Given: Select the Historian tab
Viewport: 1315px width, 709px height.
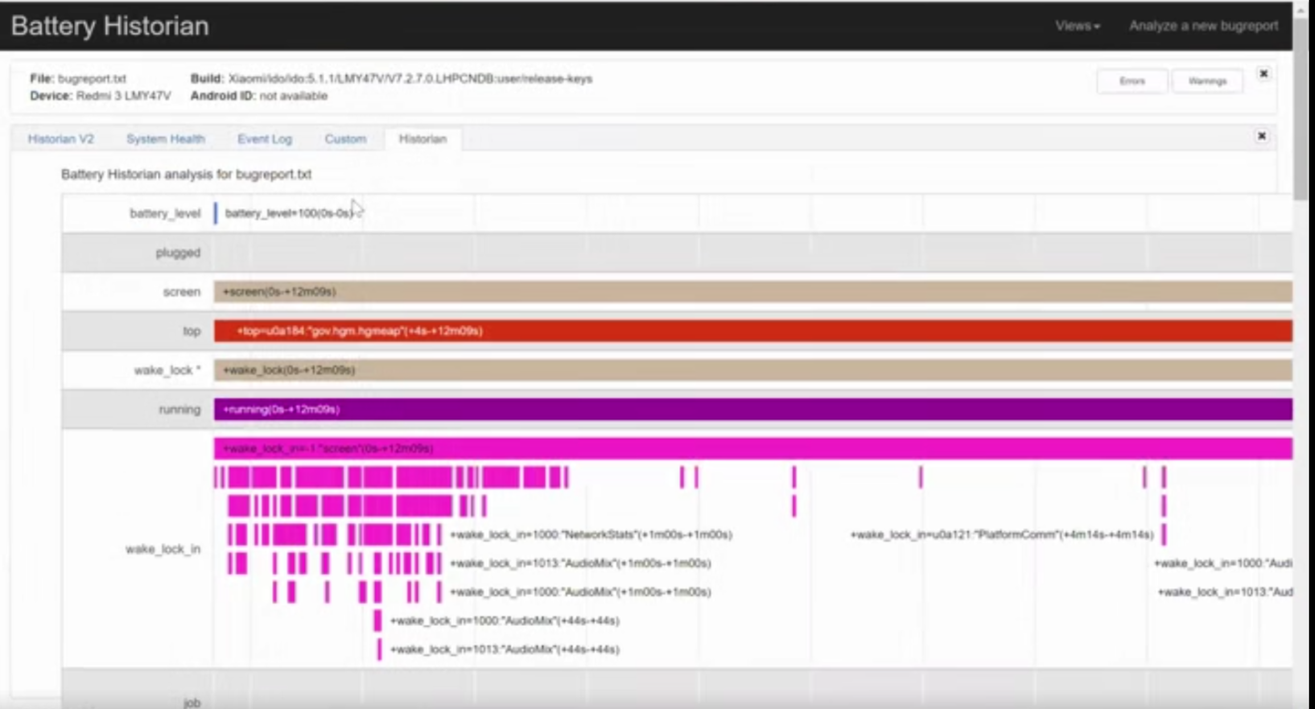Looking at the screenshot, I should 423,139.
